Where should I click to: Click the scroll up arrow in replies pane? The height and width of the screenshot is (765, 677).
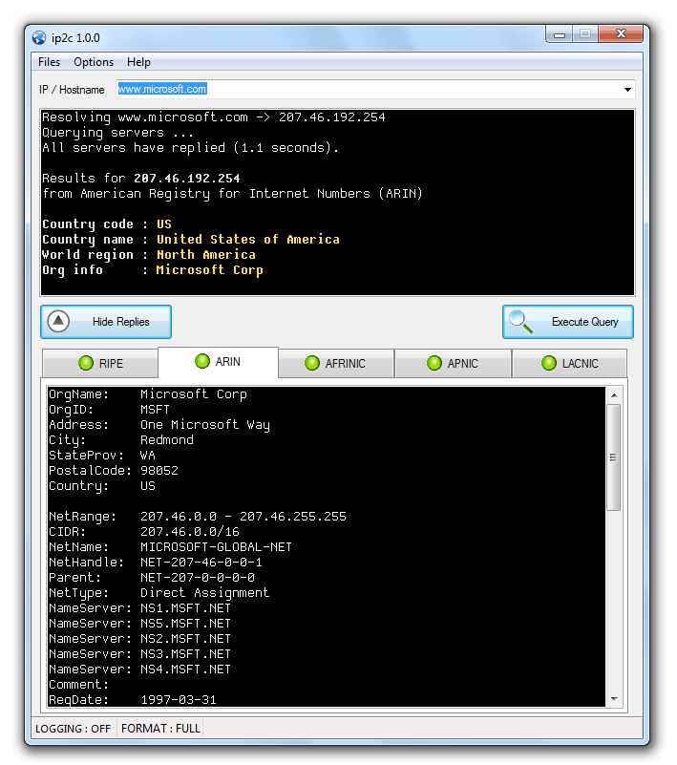tap(613, 394)
